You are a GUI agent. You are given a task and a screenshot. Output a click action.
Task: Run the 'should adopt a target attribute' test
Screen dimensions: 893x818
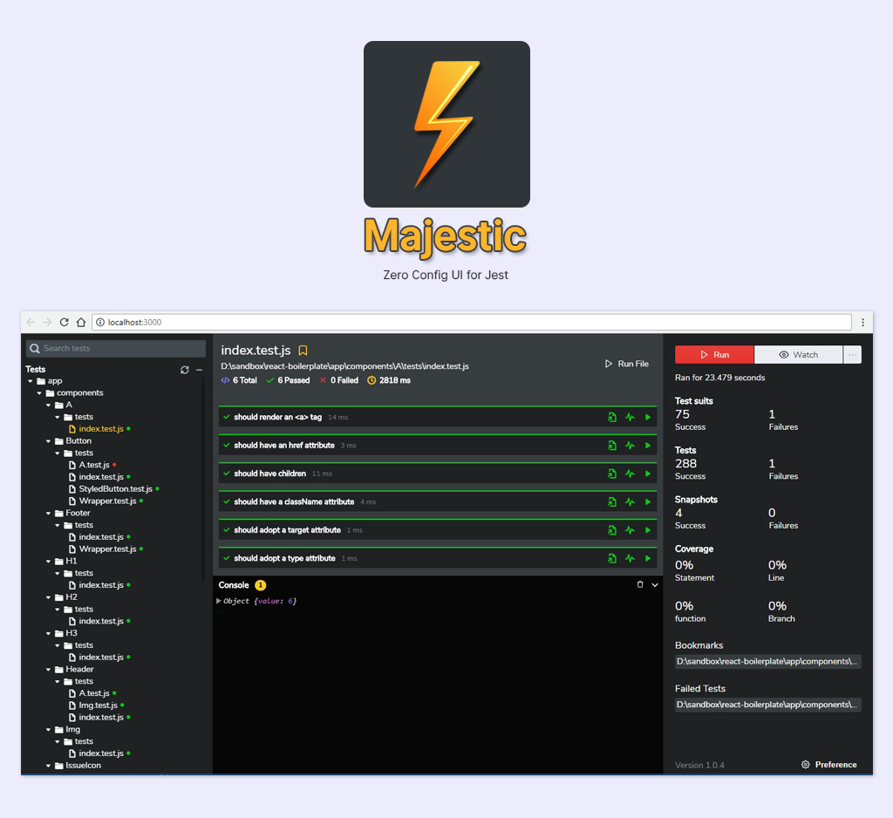[x=648, y=529]
